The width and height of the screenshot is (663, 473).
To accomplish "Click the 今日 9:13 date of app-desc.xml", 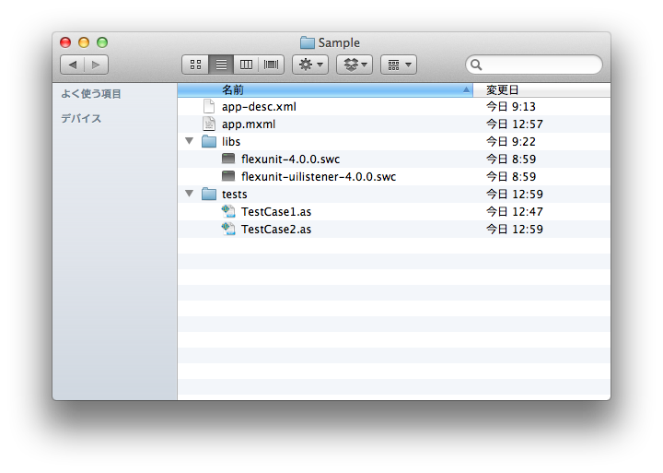I will (511, 106).
